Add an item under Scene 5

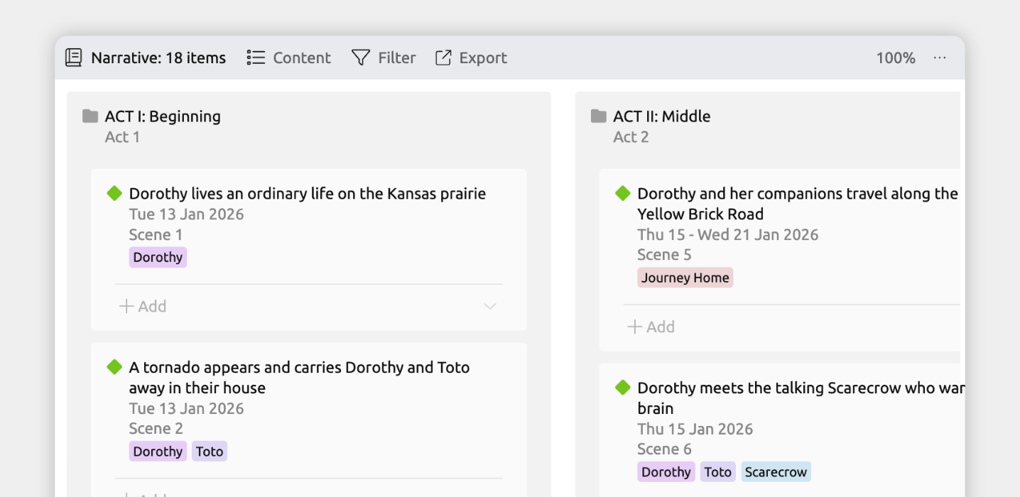[651, 327]
